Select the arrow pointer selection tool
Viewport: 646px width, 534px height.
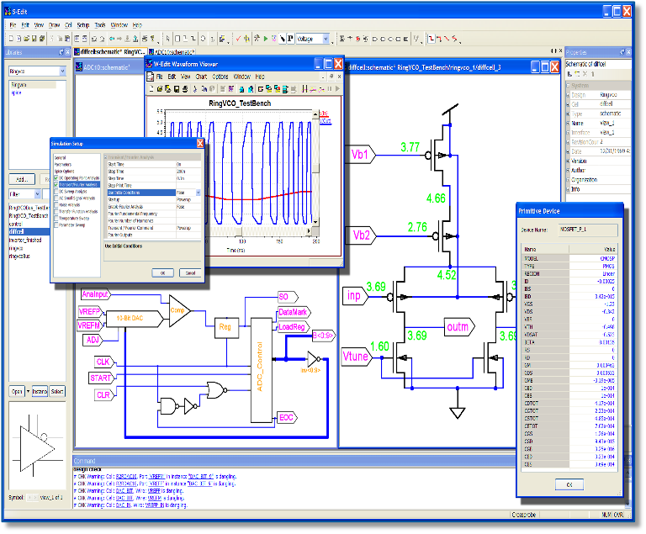point(168,39)
